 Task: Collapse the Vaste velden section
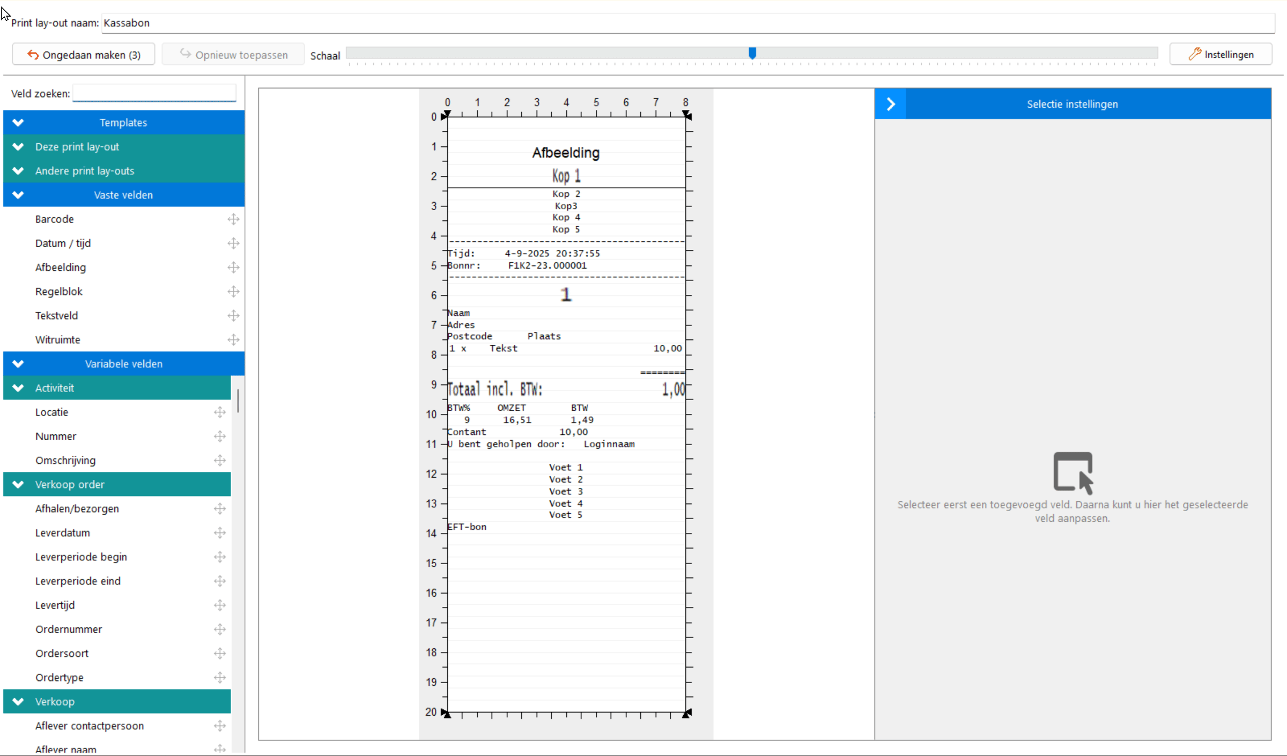[18, 195]
